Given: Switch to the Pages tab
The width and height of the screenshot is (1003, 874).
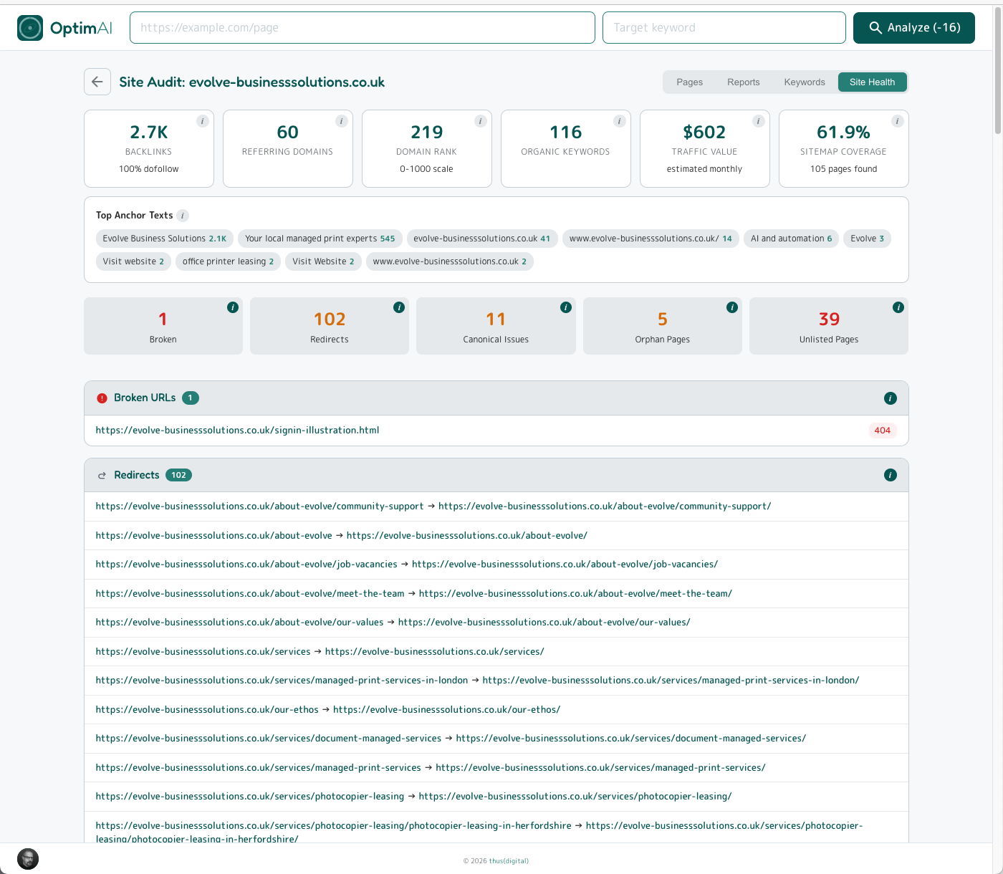Looking at the screenshot, I should pyautogui.click(x=690, y=82).
